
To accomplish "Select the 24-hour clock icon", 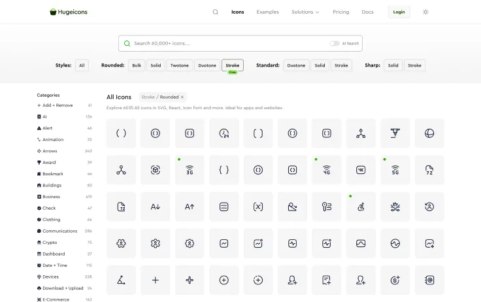I will [224, 133].
